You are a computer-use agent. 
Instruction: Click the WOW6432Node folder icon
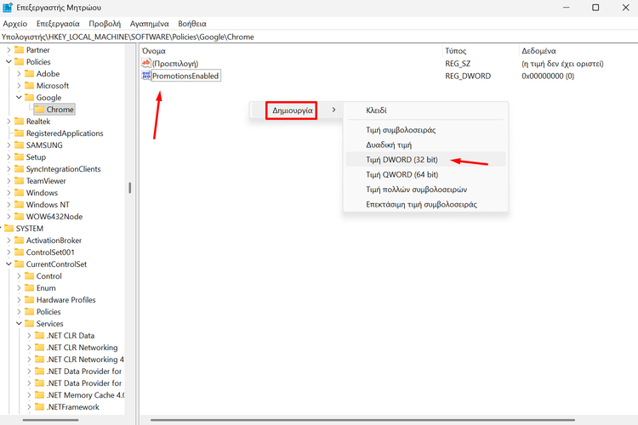coord(19,217)
